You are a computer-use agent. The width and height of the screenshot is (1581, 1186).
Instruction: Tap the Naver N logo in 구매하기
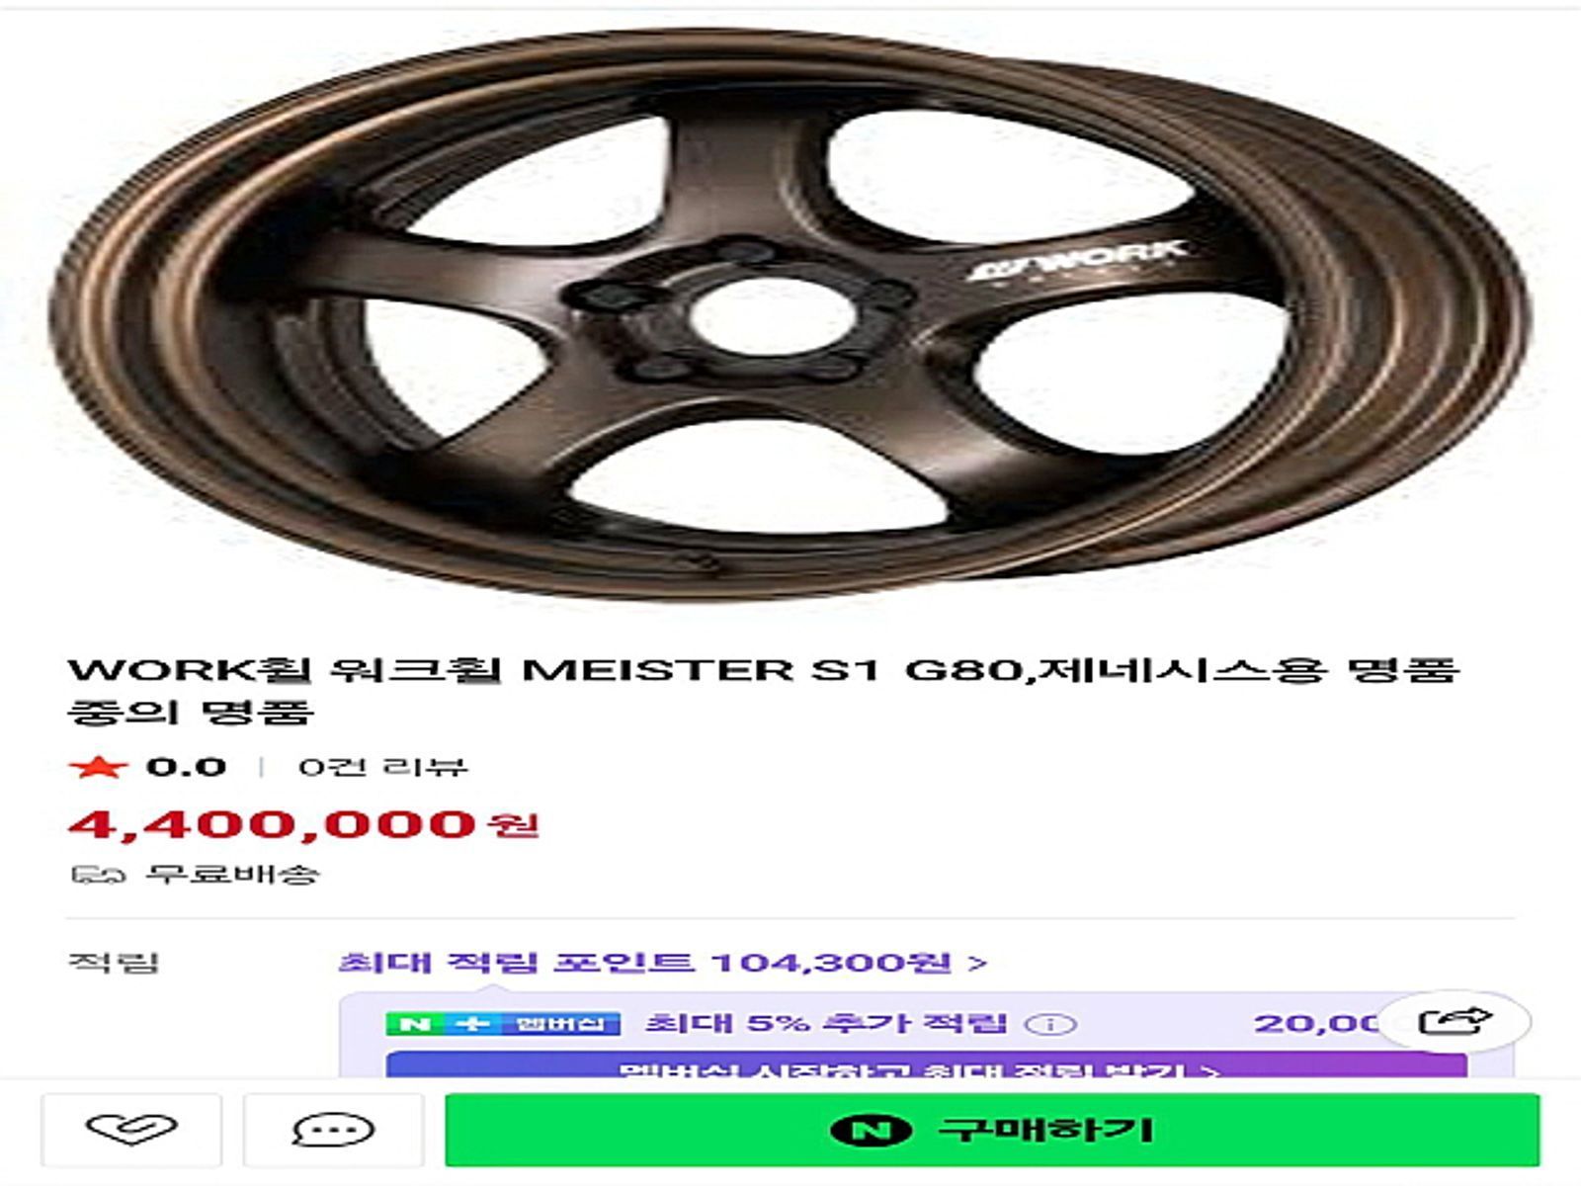point(871,1130)
